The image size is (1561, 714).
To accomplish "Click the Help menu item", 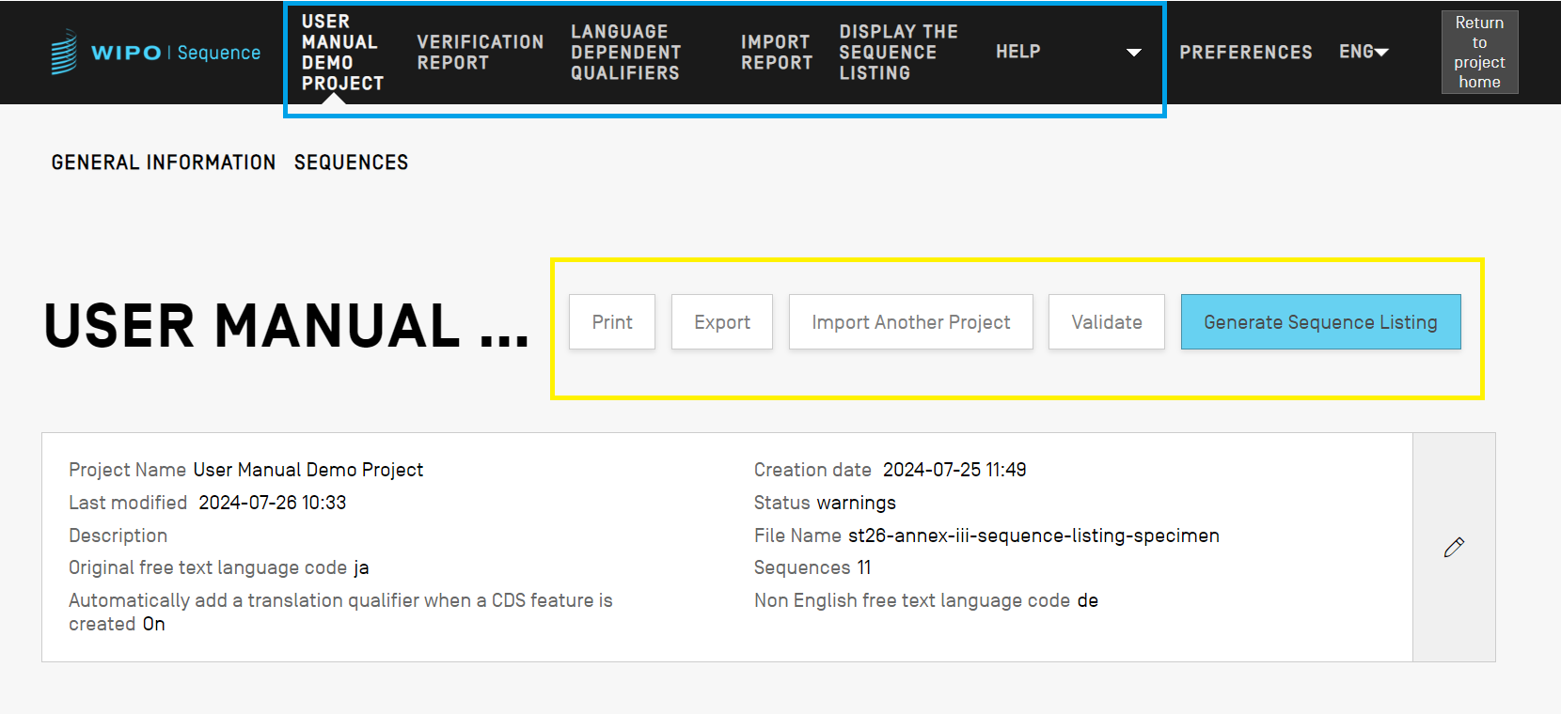I will (x=1017, y=52).
